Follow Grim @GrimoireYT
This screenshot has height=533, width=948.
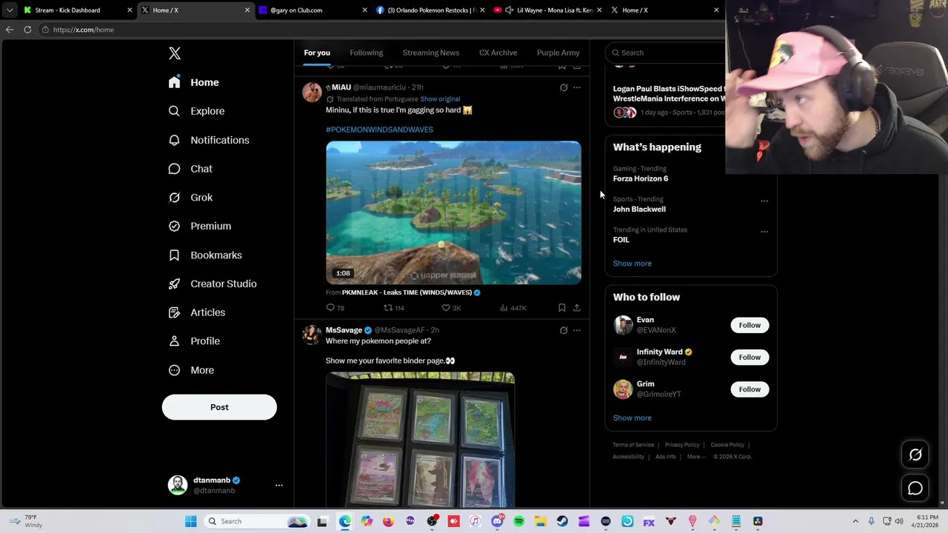750,389
